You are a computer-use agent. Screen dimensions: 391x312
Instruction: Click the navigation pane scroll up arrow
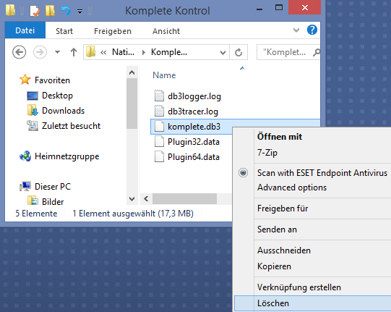(x=132, y=72)
